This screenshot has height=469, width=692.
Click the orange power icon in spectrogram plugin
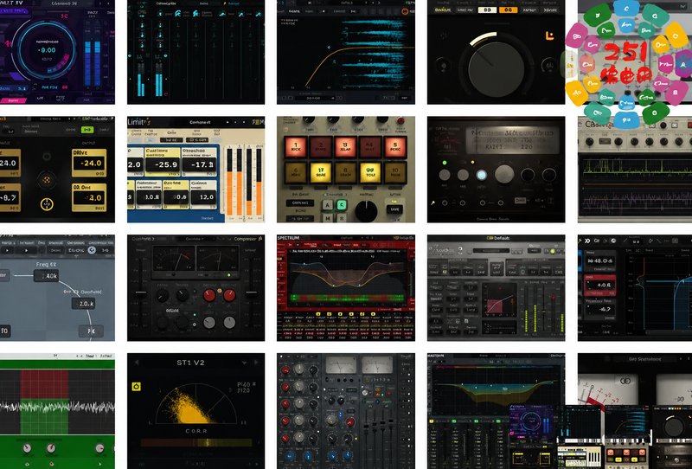point(404,11)
